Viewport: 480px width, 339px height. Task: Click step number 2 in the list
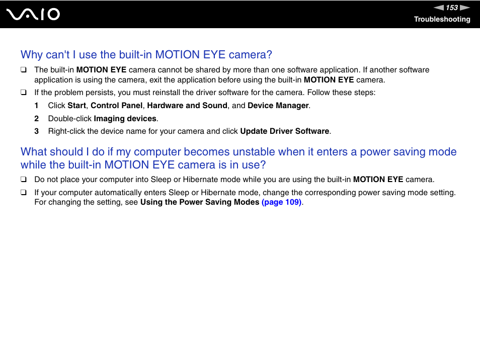click(36, 119)
